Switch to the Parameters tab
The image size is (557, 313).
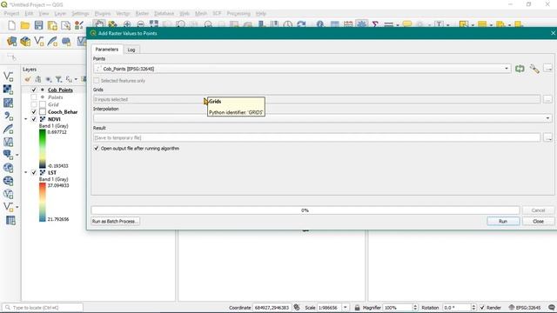(x=106, y=50)
